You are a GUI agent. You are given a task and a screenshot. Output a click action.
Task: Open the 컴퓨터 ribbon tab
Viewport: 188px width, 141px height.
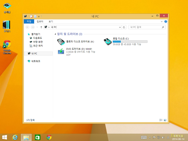click(x=40, y=21)
